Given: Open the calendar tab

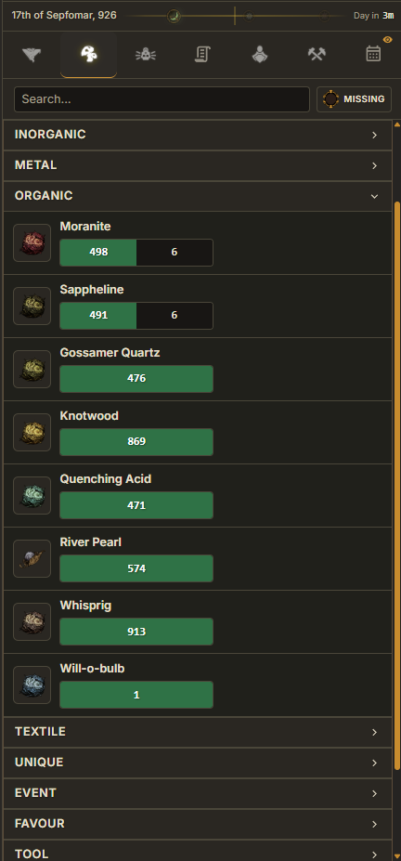Looking at the screenshot, I should [x=373, y=55].
